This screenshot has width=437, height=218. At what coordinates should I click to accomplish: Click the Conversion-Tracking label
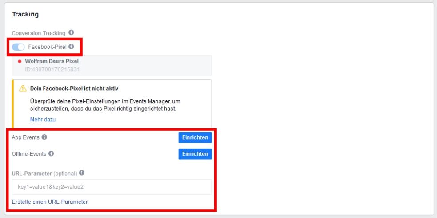click(x=39, y=33)
